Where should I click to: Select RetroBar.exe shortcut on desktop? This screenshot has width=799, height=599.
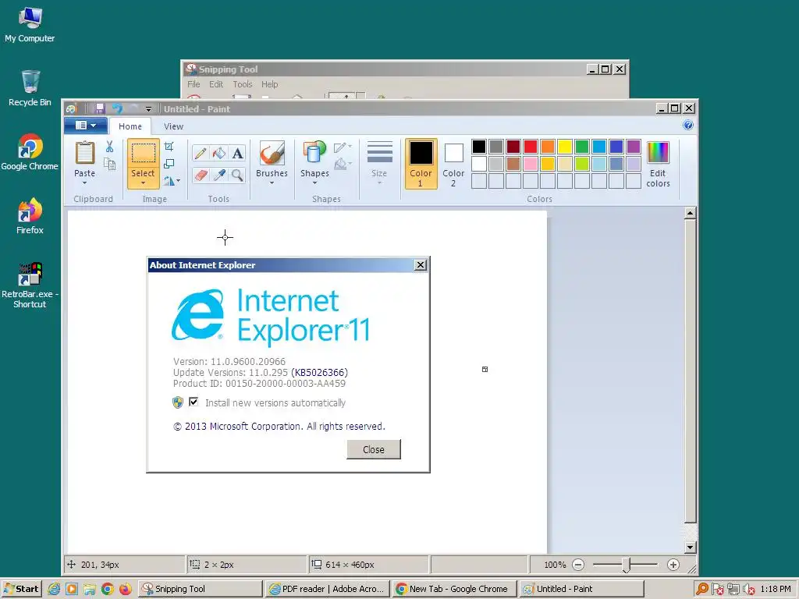[x=30, y=285]
